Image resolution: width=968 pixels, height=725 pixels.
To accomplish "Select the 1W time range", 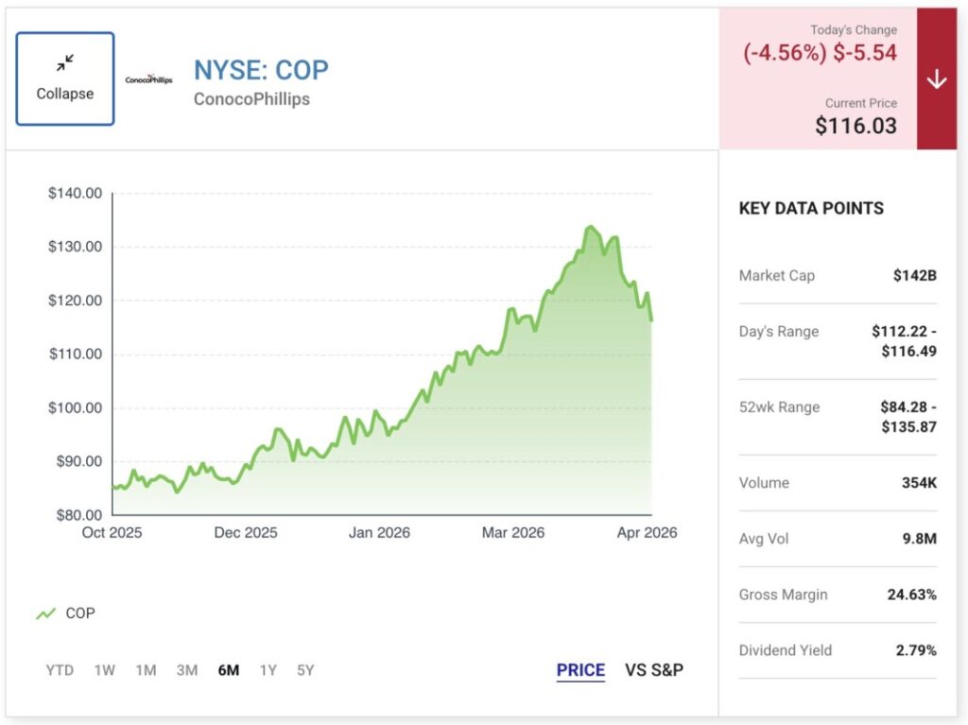I will point(104,670).
